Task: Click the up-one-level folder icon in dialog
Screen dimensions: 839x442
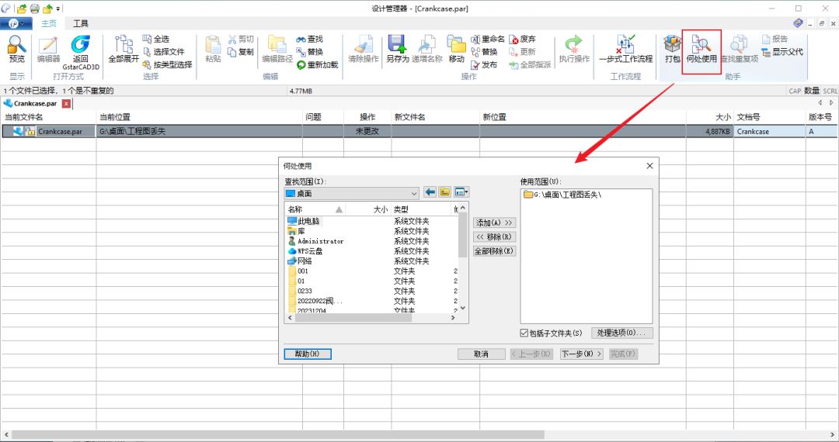Action: coord(445,192)
